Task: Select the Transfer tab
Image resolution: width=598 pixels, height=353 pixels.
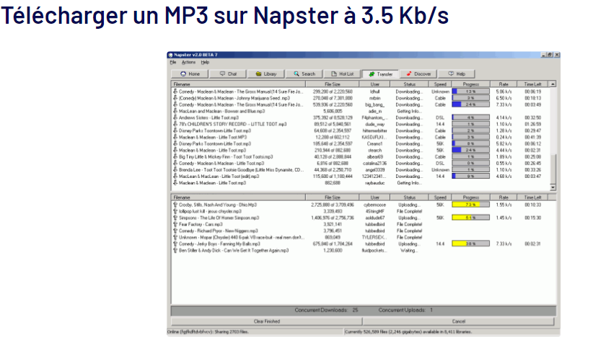Action: [380, 74]
